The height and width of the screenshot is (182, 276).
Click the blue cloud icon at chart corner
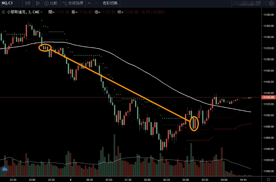[x=5, y=169]
